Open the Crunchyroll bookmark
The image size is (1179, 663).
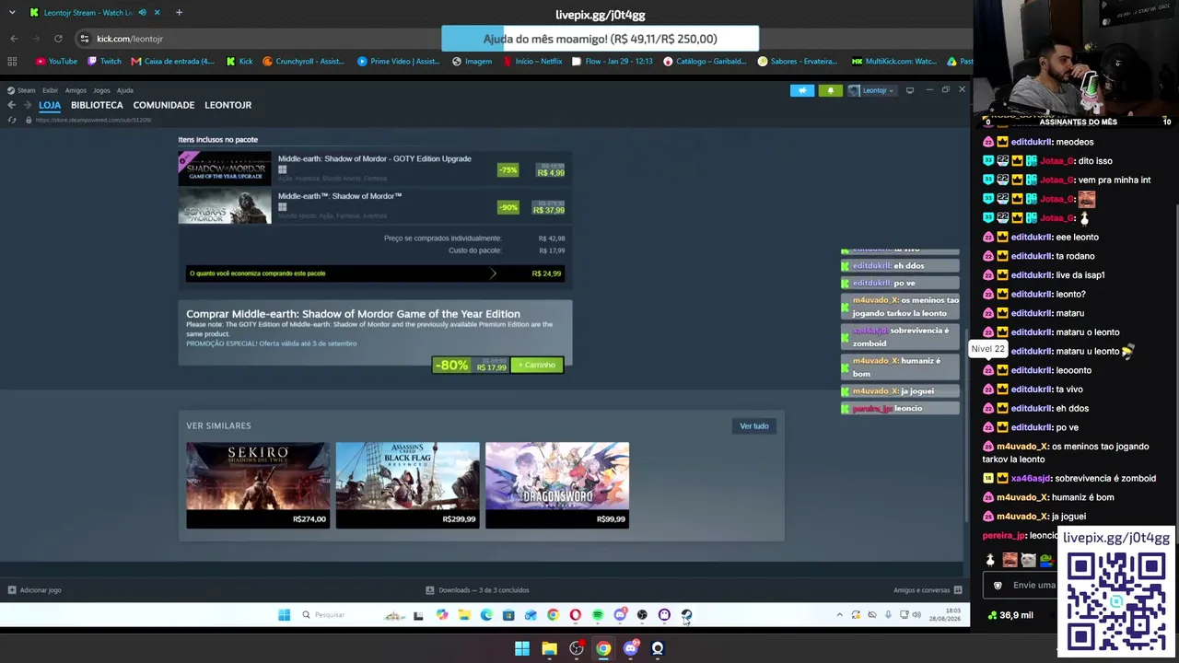click(303, 62)
